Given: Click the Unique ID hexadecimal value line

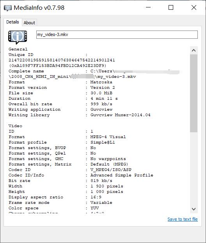Looking at the screenshot, I should [x=57, y=66].
